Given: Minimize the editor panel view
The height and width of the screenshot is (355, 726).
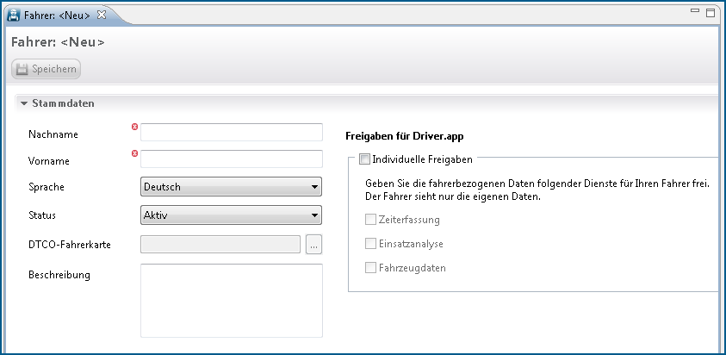Looking at the screenshot, I should pos(695,13).
